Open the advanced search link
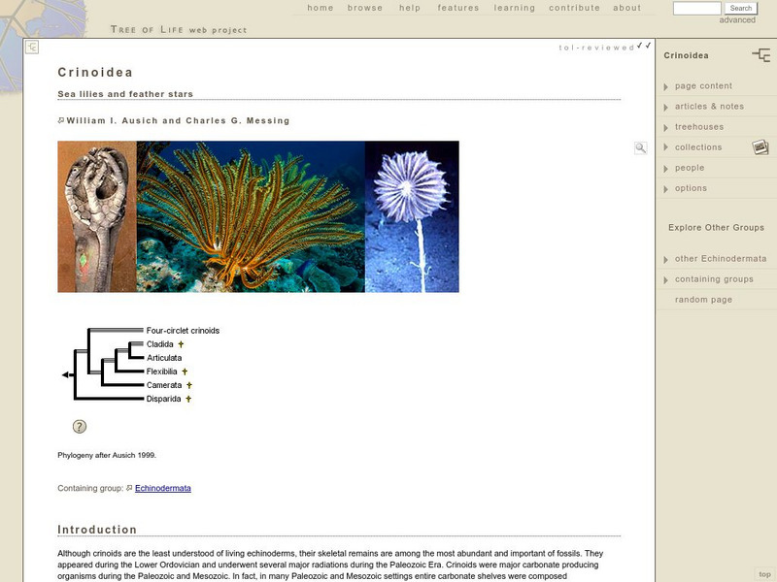The width and height of the screenshot is (777, 582). tap(737, 19)
